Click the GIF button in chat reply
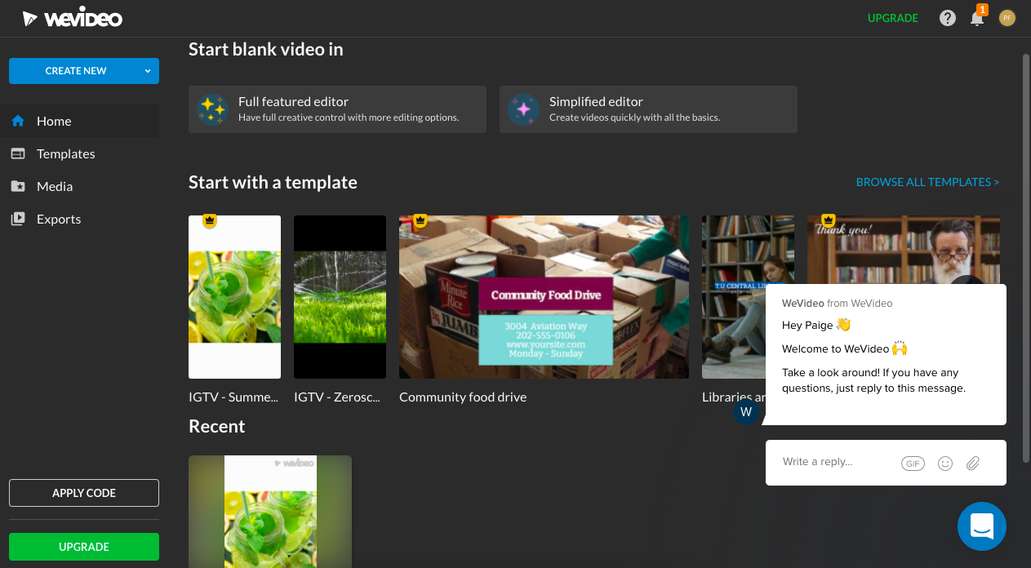Screen dimensions: 1031x568 pyautogui.click(x=913, y=464)
